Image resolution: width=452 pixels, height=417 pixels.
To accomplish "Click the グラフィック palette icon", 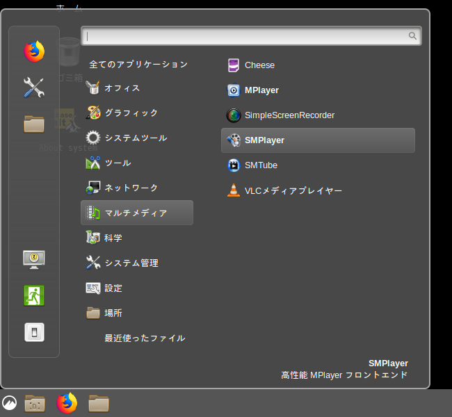I will [x=93, y=113].
